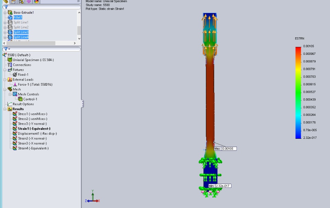The height and width of the screenshot is (208, 330).
Task: Click the ESTRN strain color legend bar
Action: point(298,93)
